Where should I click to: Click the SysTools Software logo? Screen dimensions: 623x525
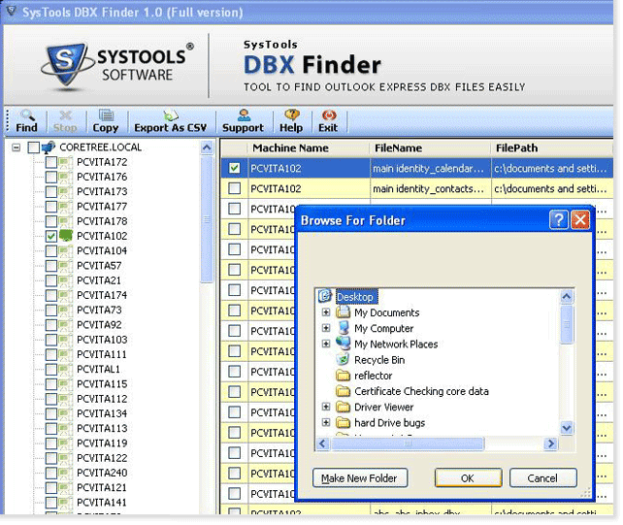pos(117,65)
